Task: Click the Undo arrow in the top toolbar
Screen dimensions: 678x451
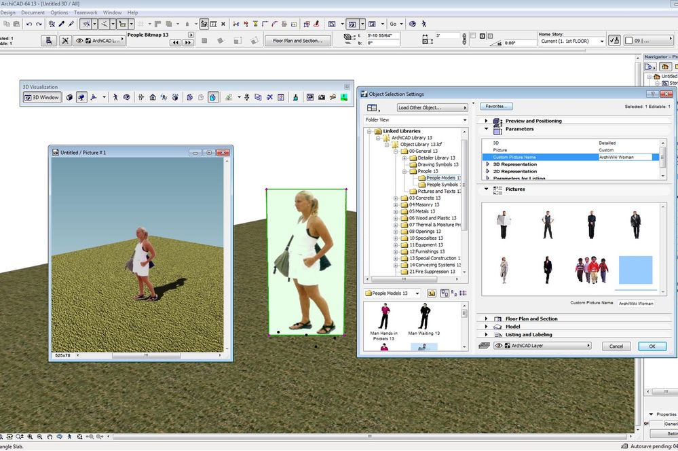Action: 29,24
